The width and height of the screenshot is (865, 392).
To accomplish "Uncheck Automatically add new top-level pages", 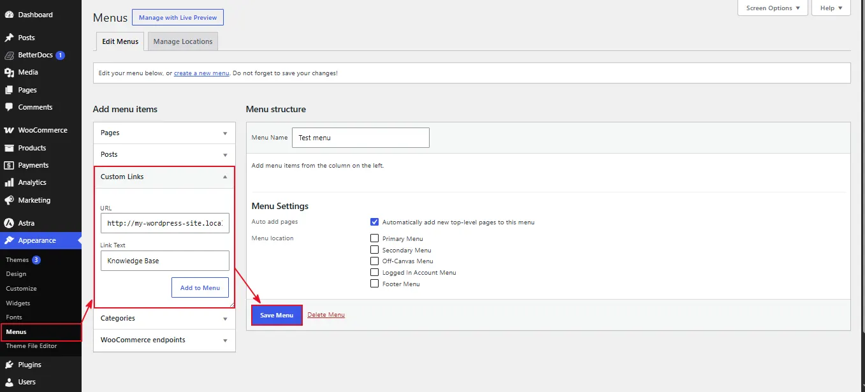I will point(375,222).
